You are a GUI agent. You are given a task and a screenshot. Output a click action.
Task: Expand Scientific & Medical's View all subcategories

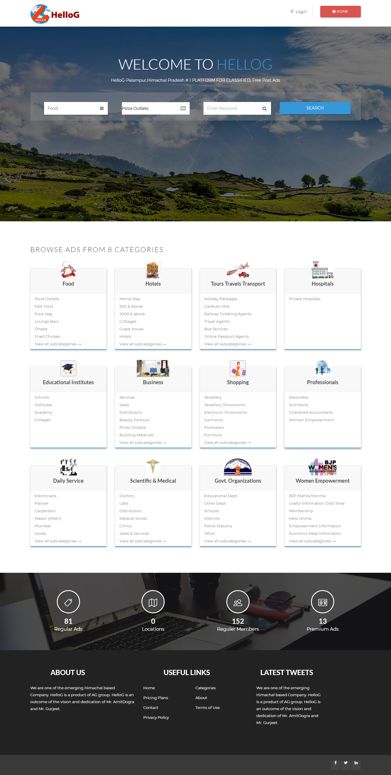143,541
